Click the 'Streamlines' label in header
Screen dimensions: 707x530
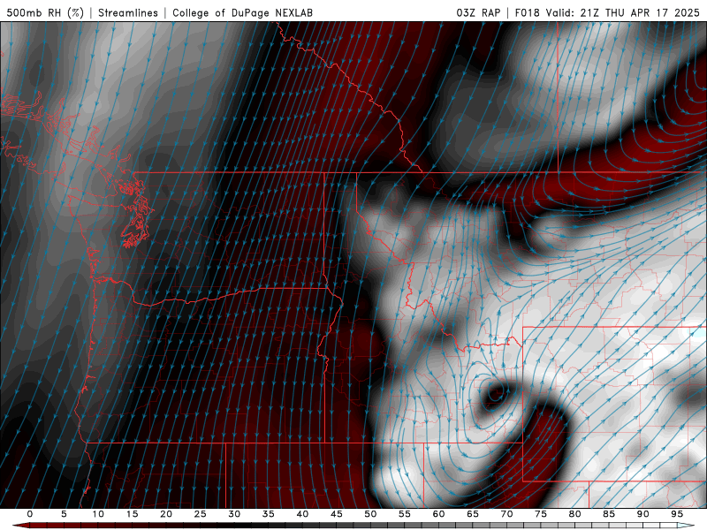(128, 12)
